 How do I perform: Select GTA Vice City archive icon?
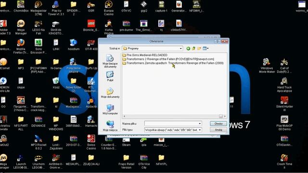[x=144, y=161]
